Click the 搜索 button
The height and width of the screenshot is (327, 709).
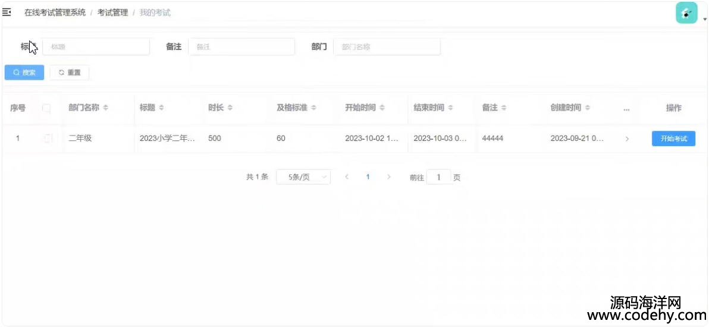coord(24,73)
